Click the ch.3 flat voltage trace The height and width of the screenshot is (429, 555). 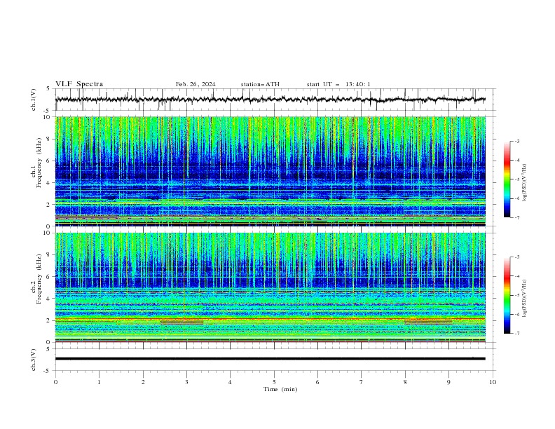tap(270, 359)
